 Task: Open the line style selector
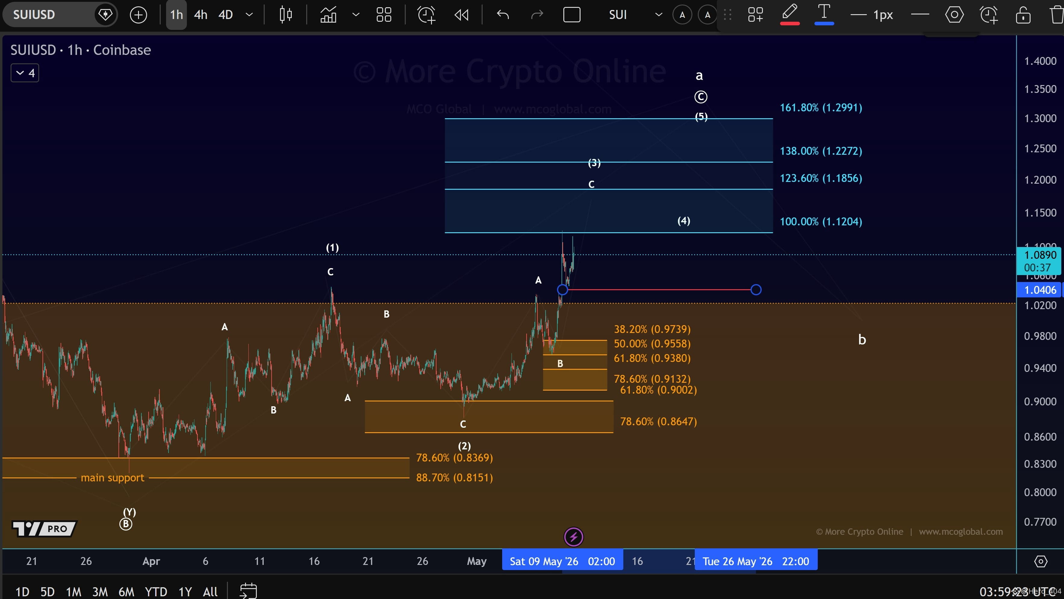point(920,15)
